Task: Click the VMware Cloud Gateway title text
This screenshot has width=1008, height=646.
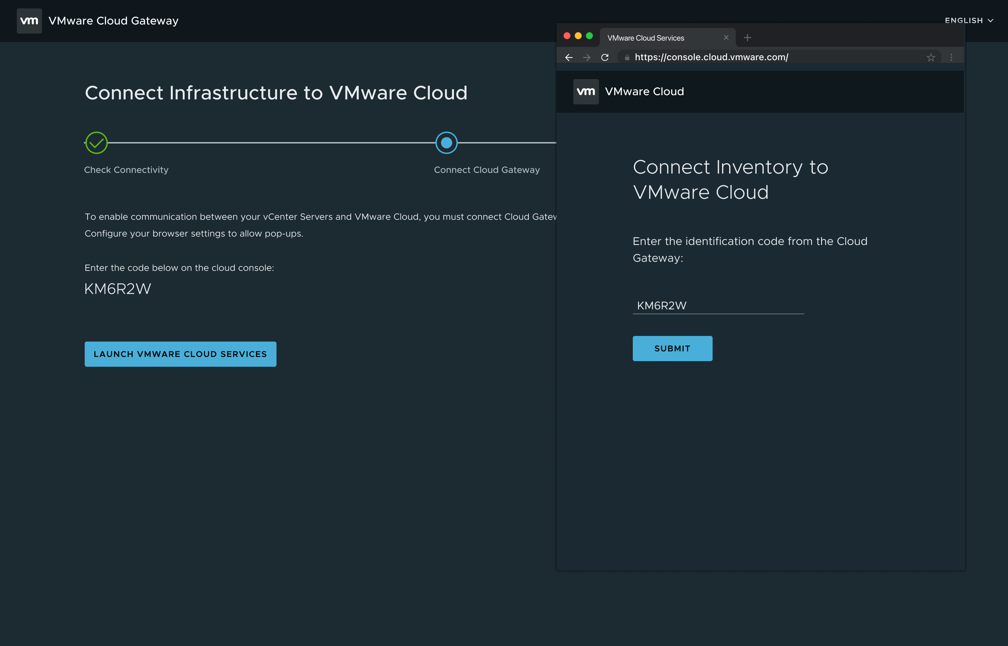Action: [114, 21]
